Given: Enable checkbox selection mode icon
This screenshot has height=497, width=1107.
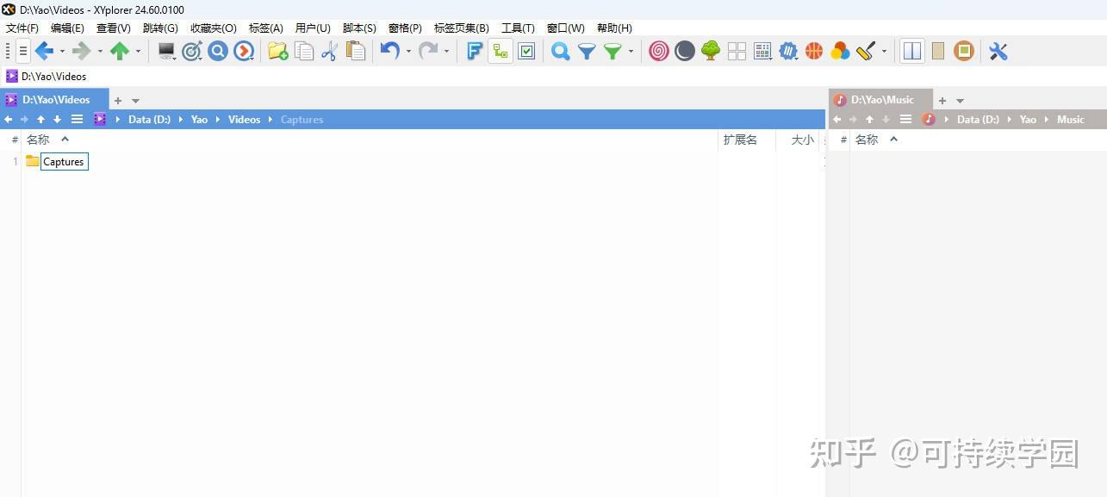Looking at the screenshot, I should click(526, 51).
